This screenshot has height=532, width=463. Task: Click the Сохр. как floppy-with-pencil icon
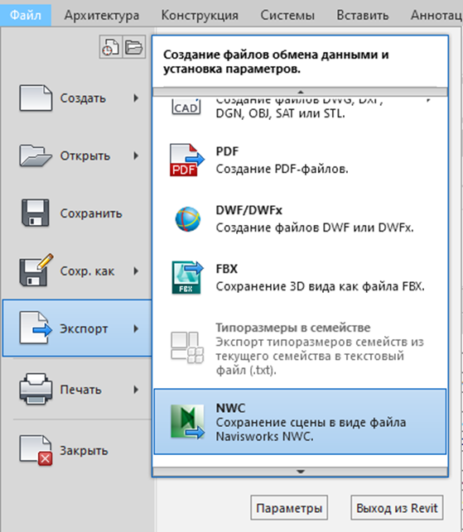[36, 271]
